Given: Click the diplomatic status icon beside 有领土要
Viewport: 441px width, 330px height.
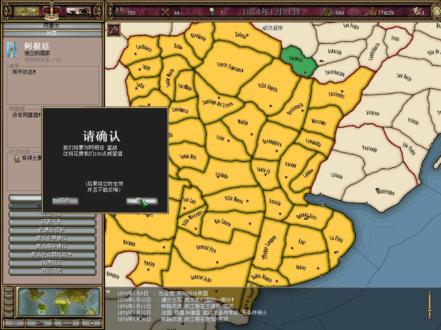Looking at the screenshot, I should pos(17,159).
